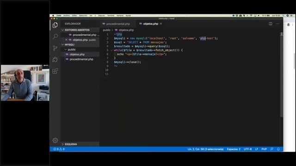Open the Manage gear settings menu
The image size is (296, 166).
click(55, 140)
